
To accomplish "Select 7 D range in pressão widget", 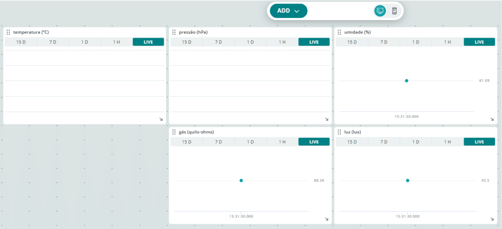I will tap(218, 42).
